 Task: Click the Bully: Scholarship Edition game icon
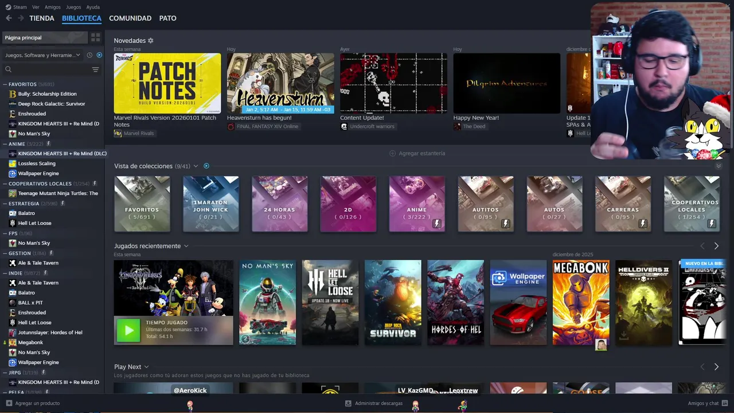(13, 94)
